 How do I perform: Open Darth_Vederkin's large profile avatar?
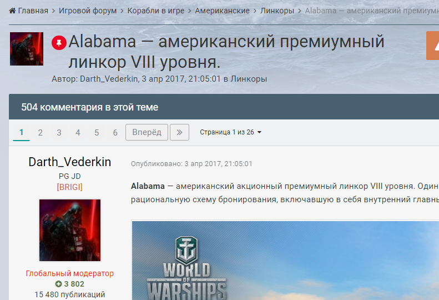[x=70, y=231]
